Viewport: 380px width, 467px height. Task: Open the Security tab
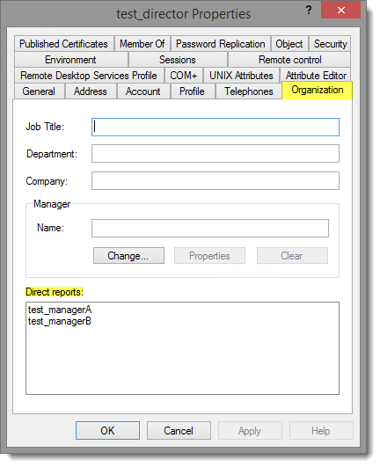(330, 44)
